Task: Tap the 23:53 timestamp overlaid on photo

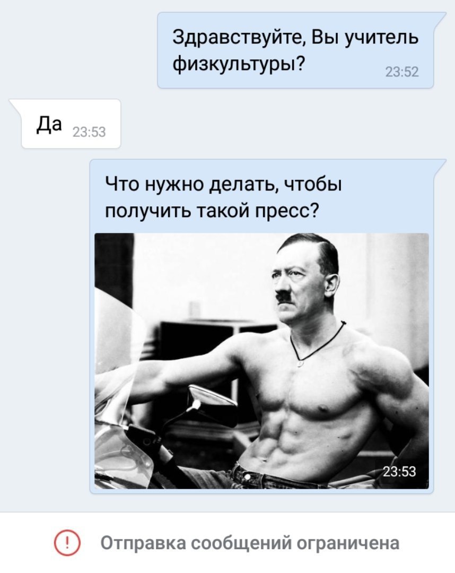Action: point(399,472)
